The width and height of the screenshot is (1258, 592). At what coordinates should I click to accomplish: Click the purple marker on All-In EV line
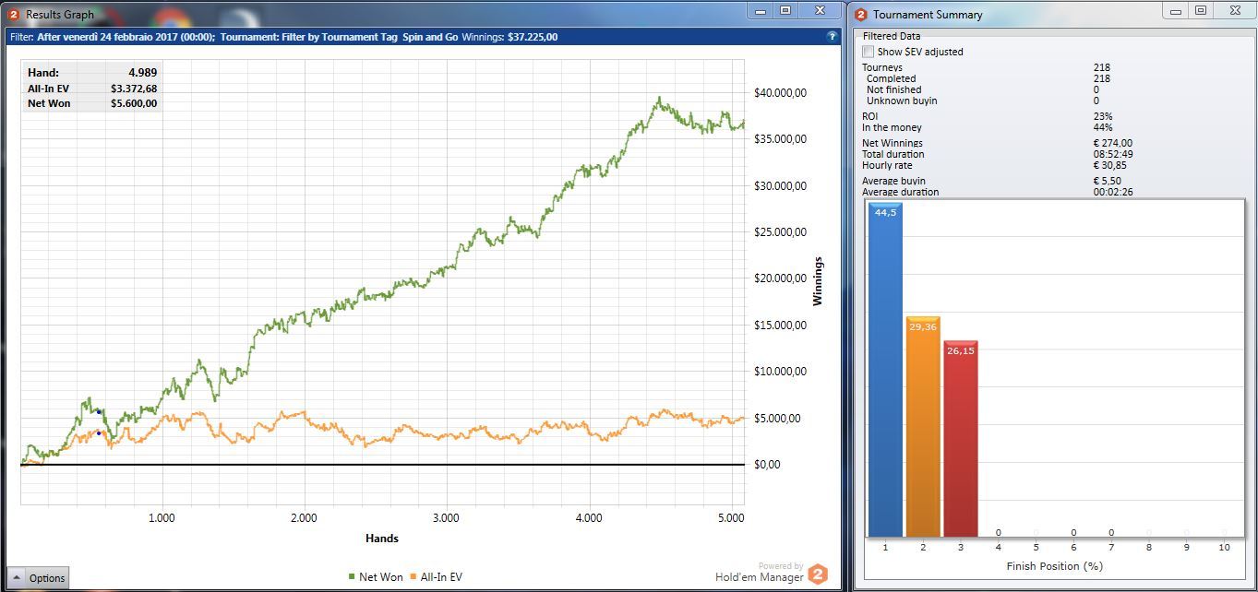tap(99, 432)
